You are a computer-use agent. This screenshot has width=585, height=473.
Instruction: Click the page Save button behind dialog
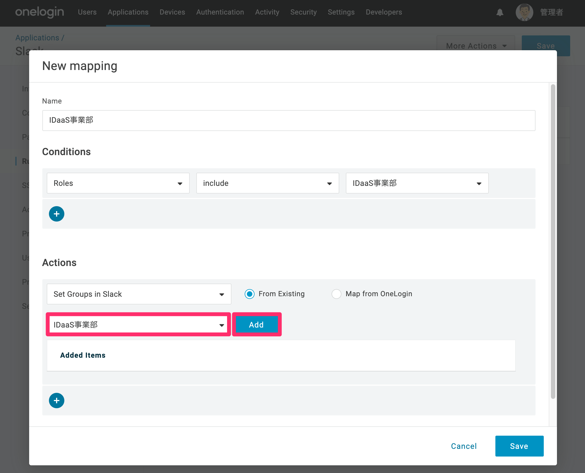tap(546, 46)
